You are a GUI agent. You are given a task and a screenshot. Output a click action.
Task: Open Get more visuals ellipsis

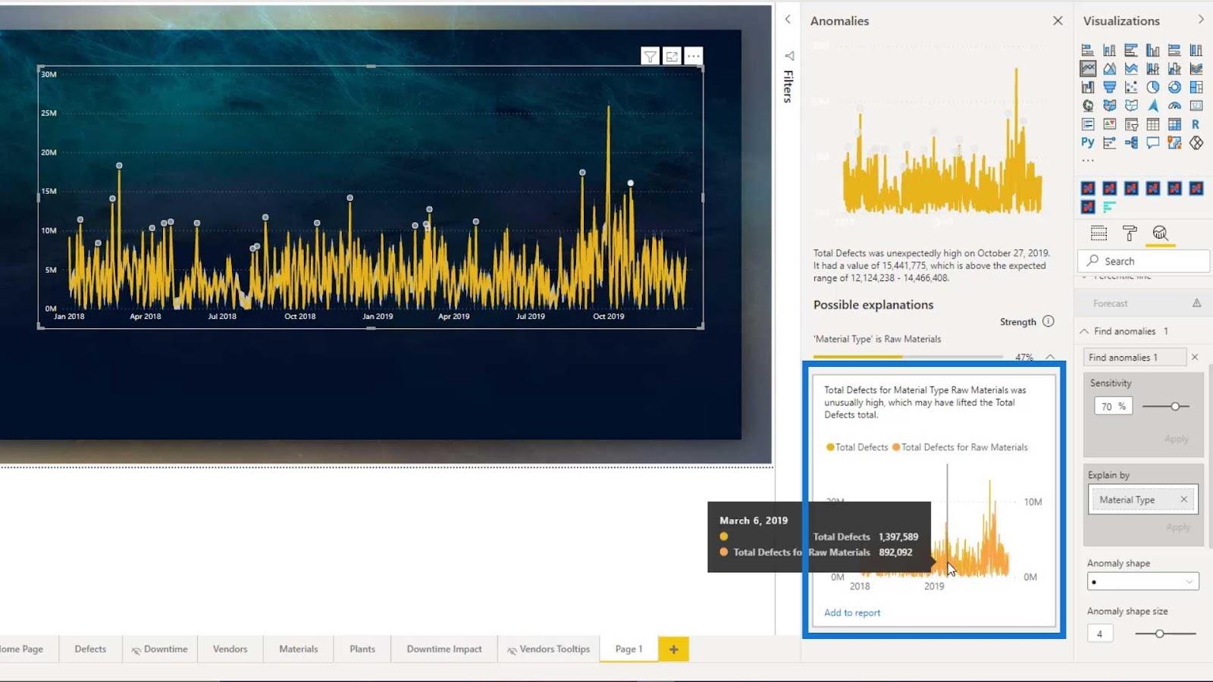coord(1088,160)
